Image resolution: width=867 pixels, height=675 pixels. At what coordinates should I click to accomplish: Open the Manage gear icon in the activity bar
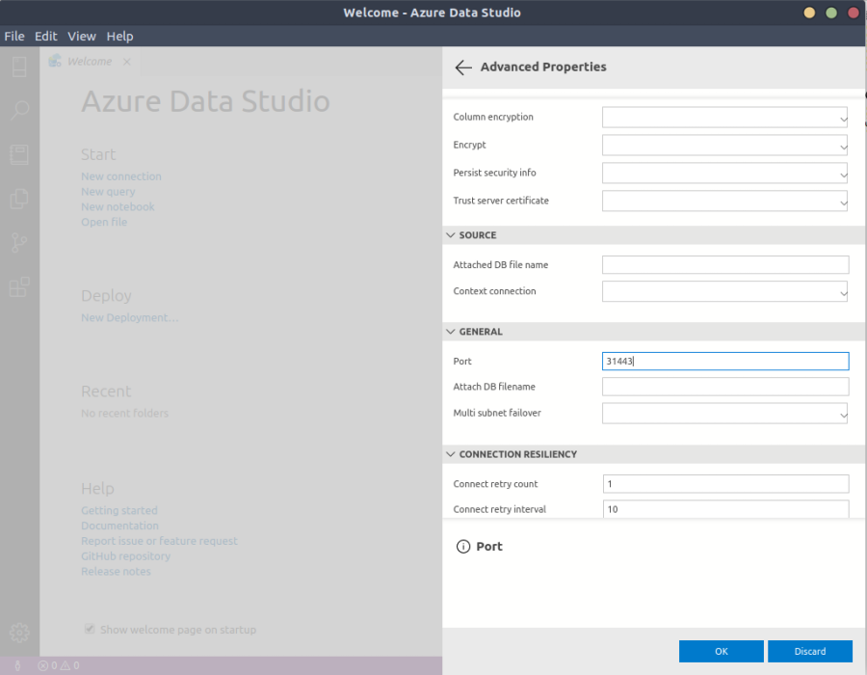[19, 633]
